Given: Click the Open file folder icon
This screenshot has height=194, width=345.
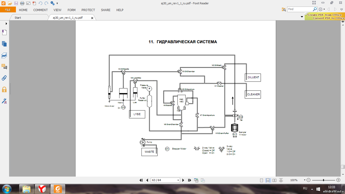Looking at the screenshot, I should (10, 3).
